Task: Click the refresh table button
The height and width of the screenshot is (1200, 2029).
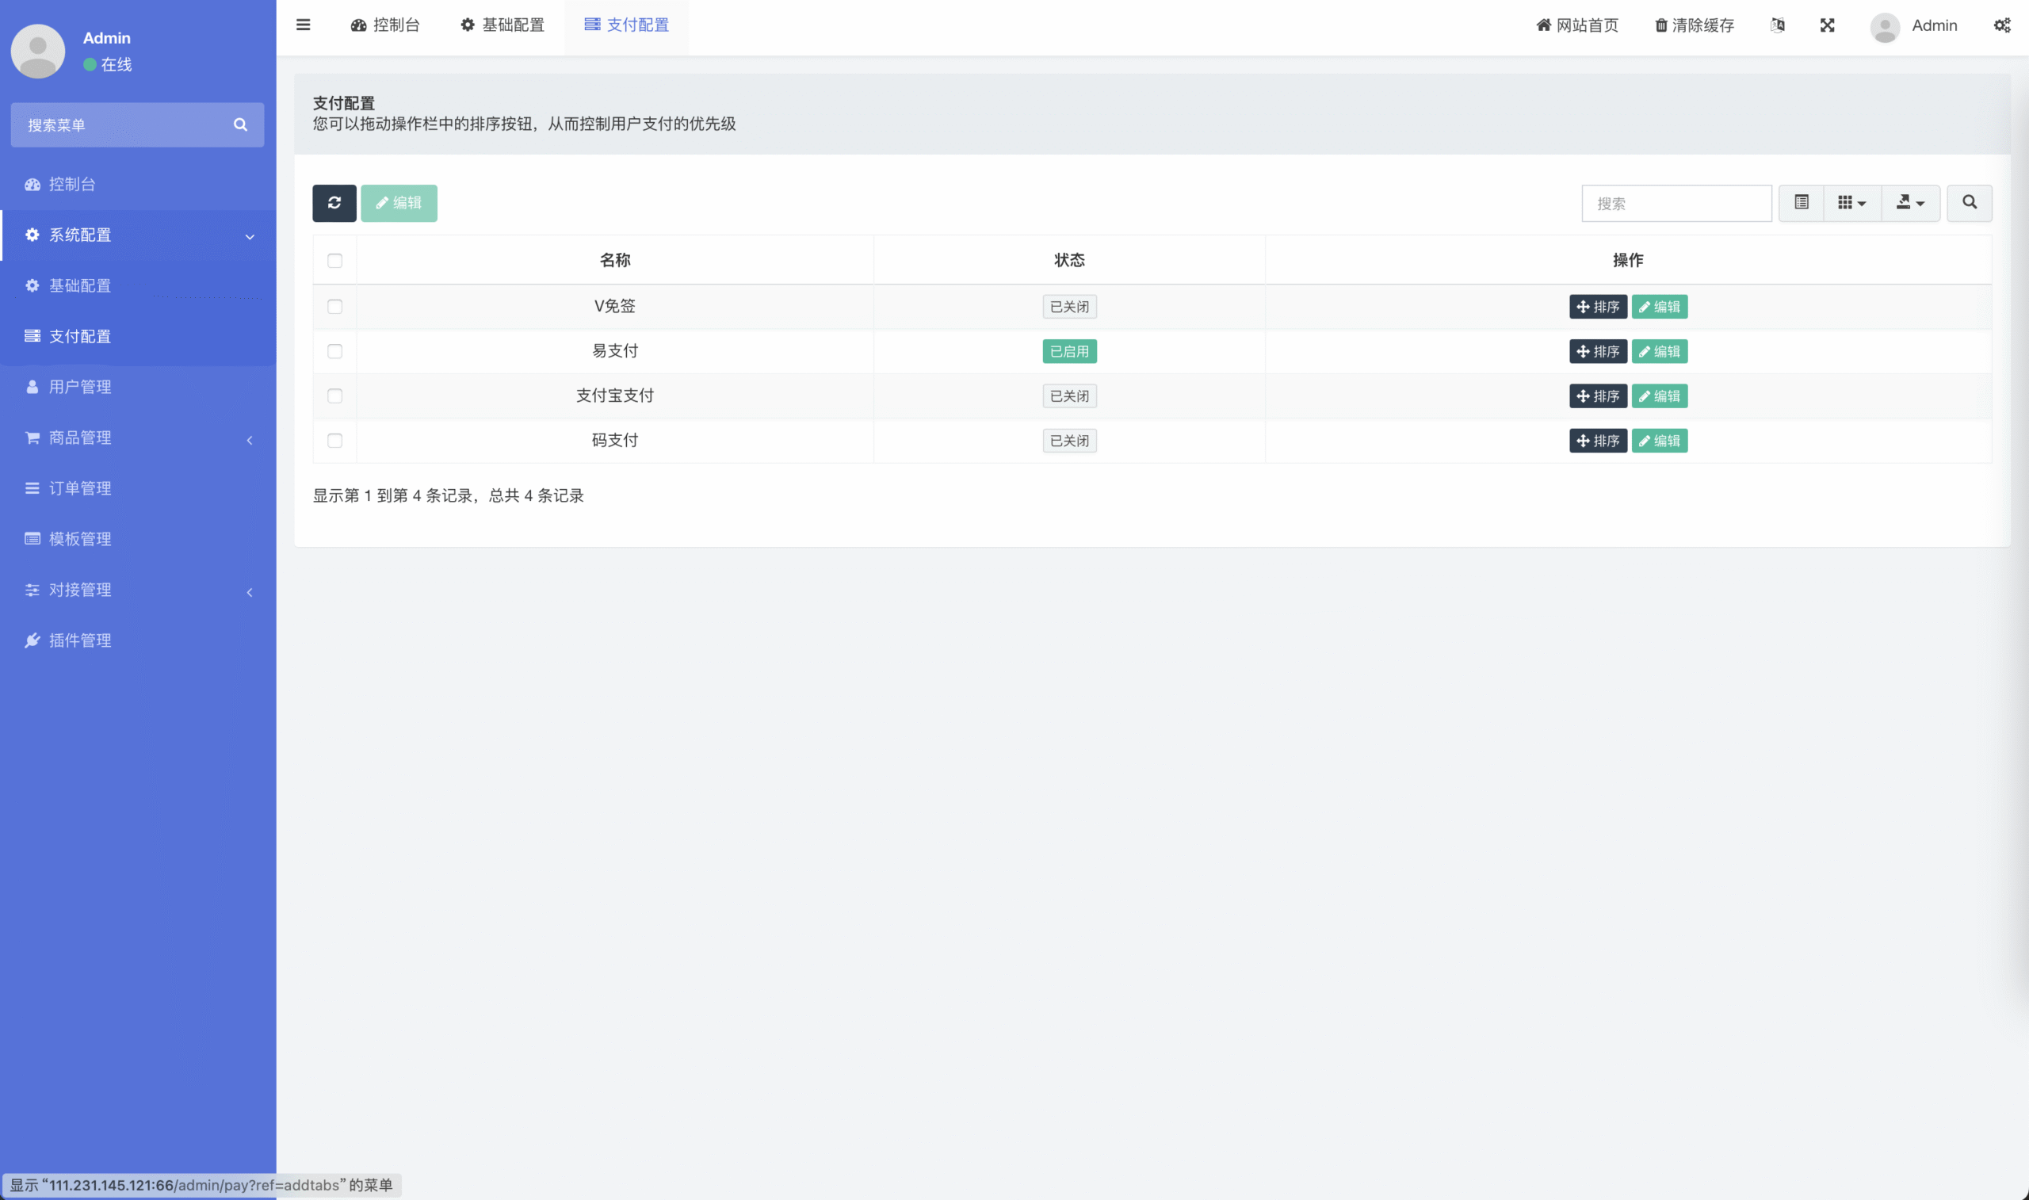Action: click(334, 203)
